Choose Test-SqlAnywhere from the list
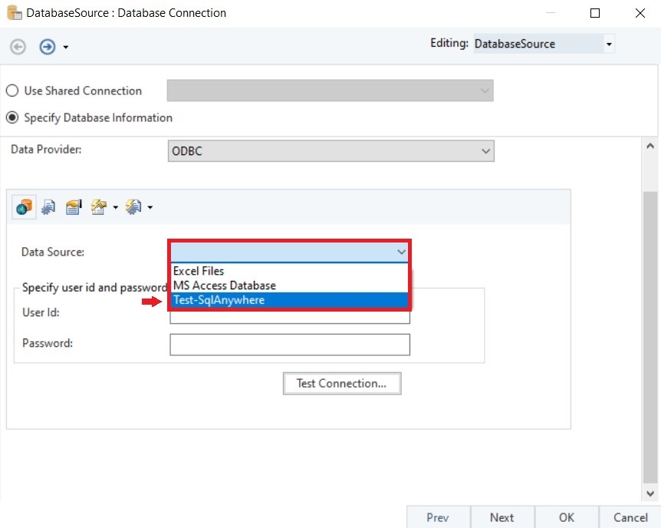Image resolution: width=661 pixels, height=528 pixels. pyautogui.click(x=219, y=300)
